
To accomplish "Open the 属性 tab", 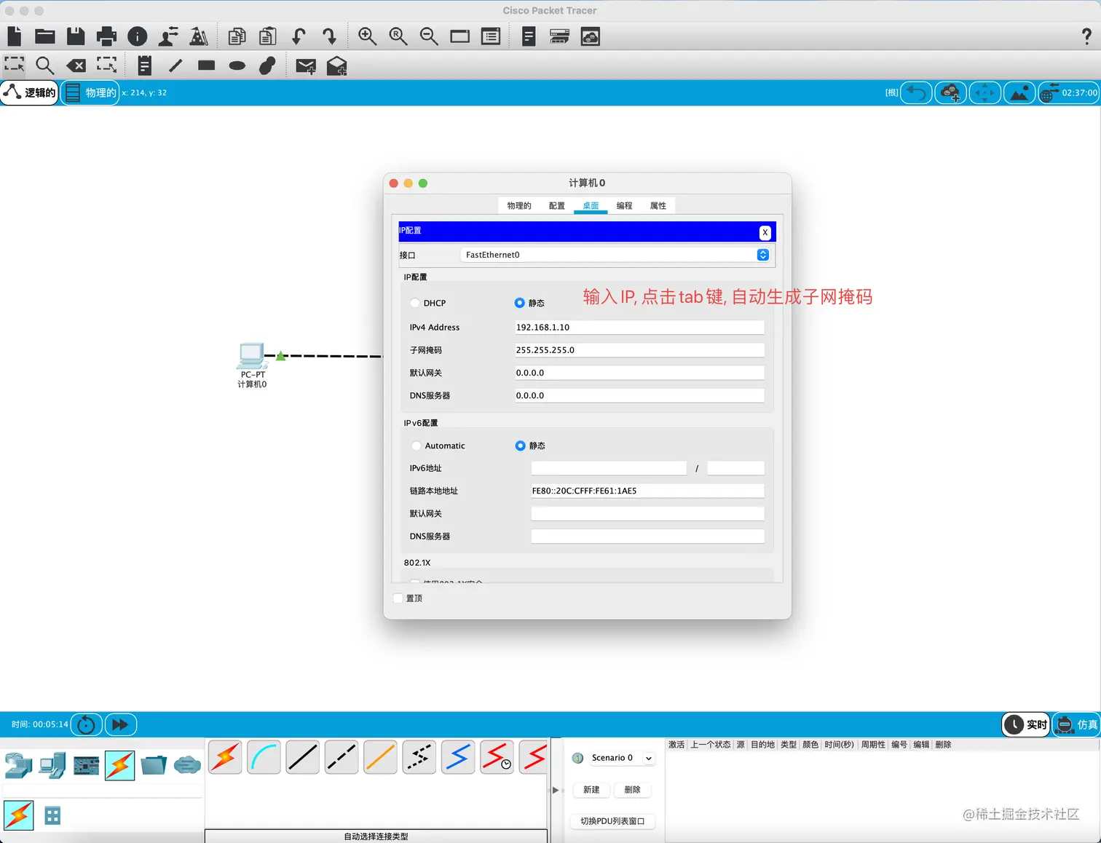I will pyautogui.click(x=658, y=205).
